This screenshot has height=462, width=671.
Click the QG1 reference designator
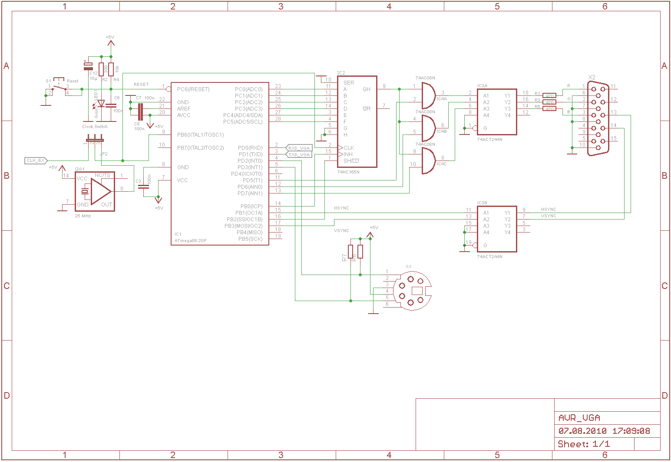[x=80, y=169]
